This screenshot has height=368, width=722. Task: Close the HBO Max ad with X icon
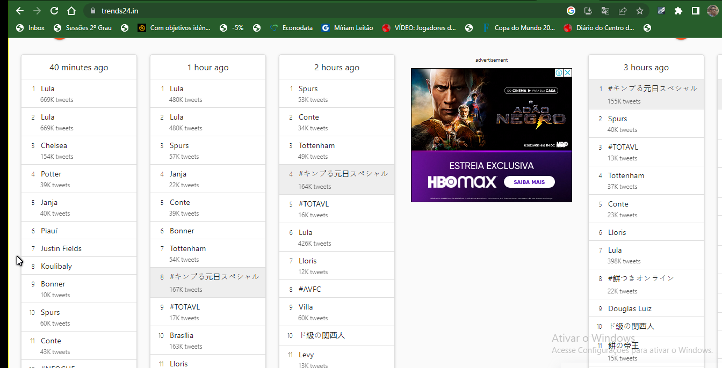(567, 73)
